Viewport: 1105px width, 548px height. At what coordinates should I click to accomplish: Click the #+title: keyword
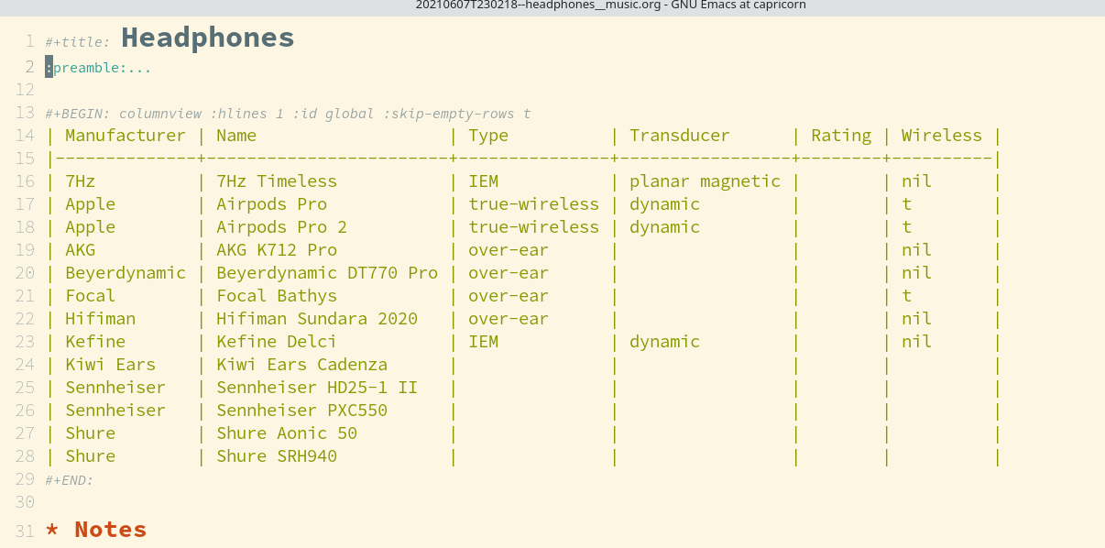click(78, 42)
